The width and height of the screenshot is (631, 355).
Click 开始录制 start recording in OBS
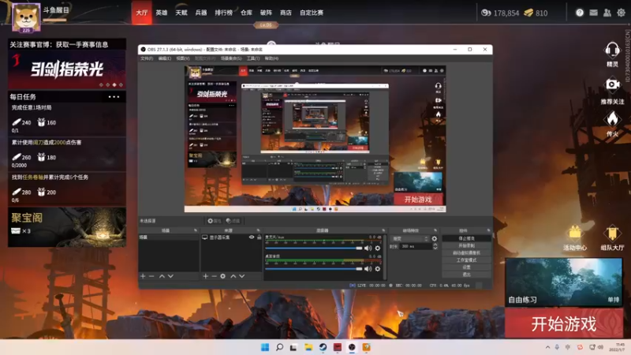pyautogui.click(x=466, y=245)
